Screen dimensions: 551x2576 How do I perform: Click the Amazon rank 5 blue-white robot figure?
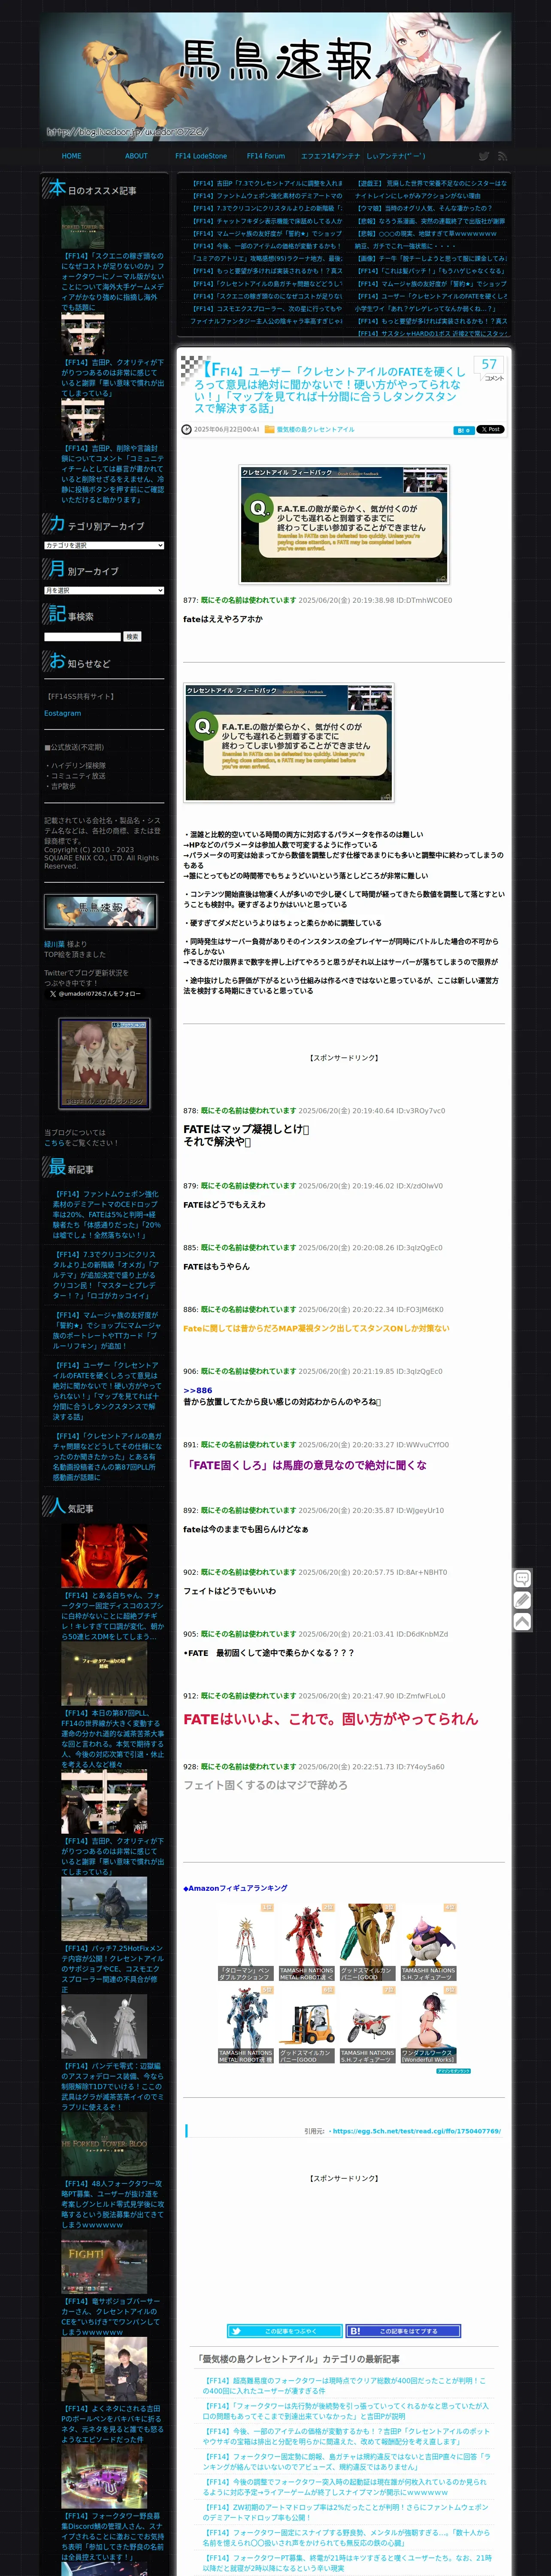[x=245, y=2025]
